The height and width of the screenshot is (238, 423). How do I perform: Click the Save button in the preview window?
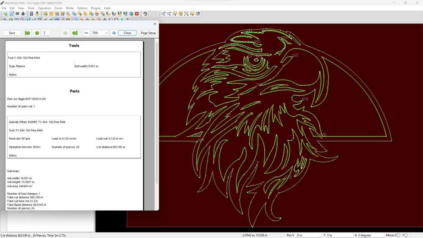click(12, 33)
